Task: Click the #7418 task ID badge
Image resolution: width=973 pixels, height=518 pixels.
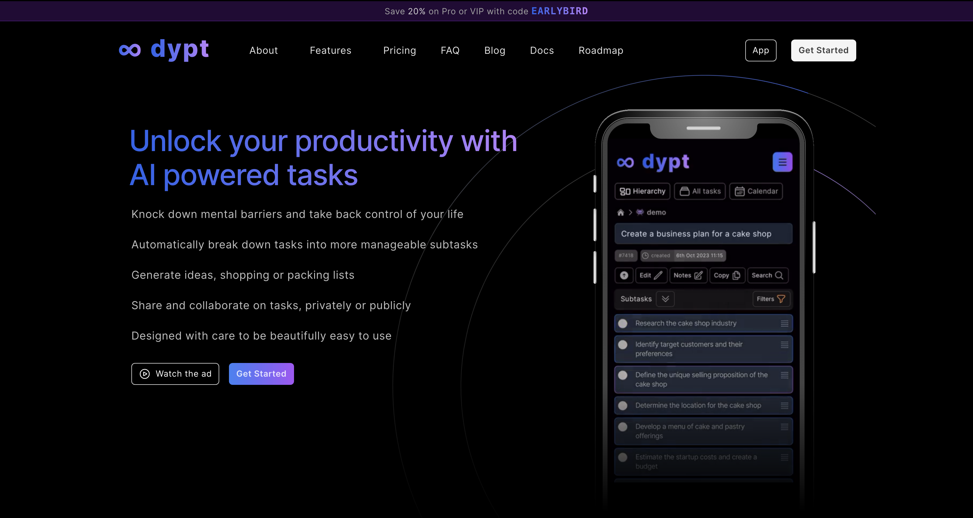Action: pyautogui.click(x=626, y=256)
